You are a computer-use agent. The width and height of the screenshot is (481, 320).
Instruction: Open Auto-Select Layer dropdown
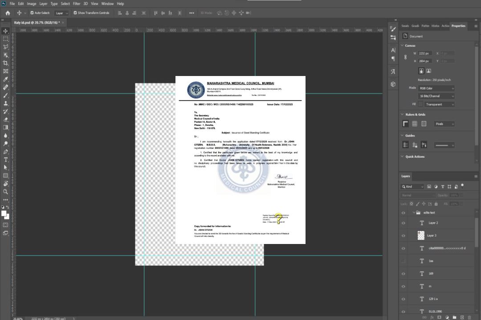click(x=61, y=13)
